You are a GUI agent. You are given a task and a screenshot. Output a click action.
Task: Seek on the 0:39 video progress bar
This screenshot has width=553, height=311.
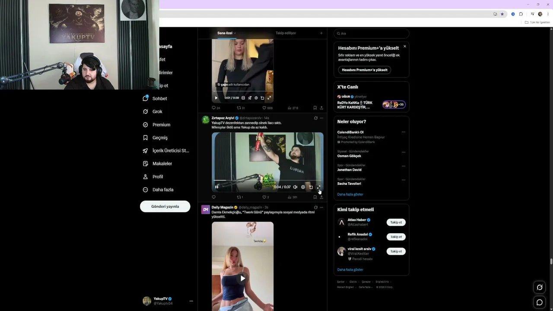coord(242,92)
